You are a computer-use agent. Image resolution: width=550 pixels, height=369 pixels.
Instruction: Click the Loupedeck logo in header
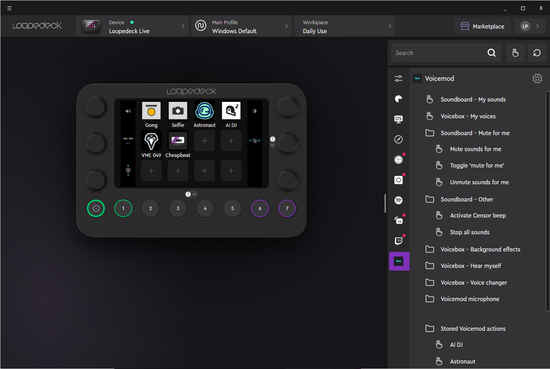pos(37,26)
